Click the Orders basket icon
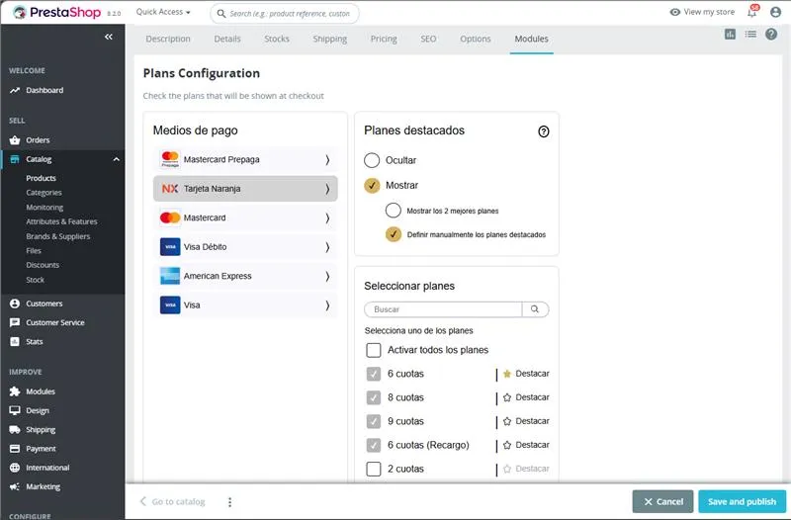This screenshot has height=520, width=791. tap(15, 140)
